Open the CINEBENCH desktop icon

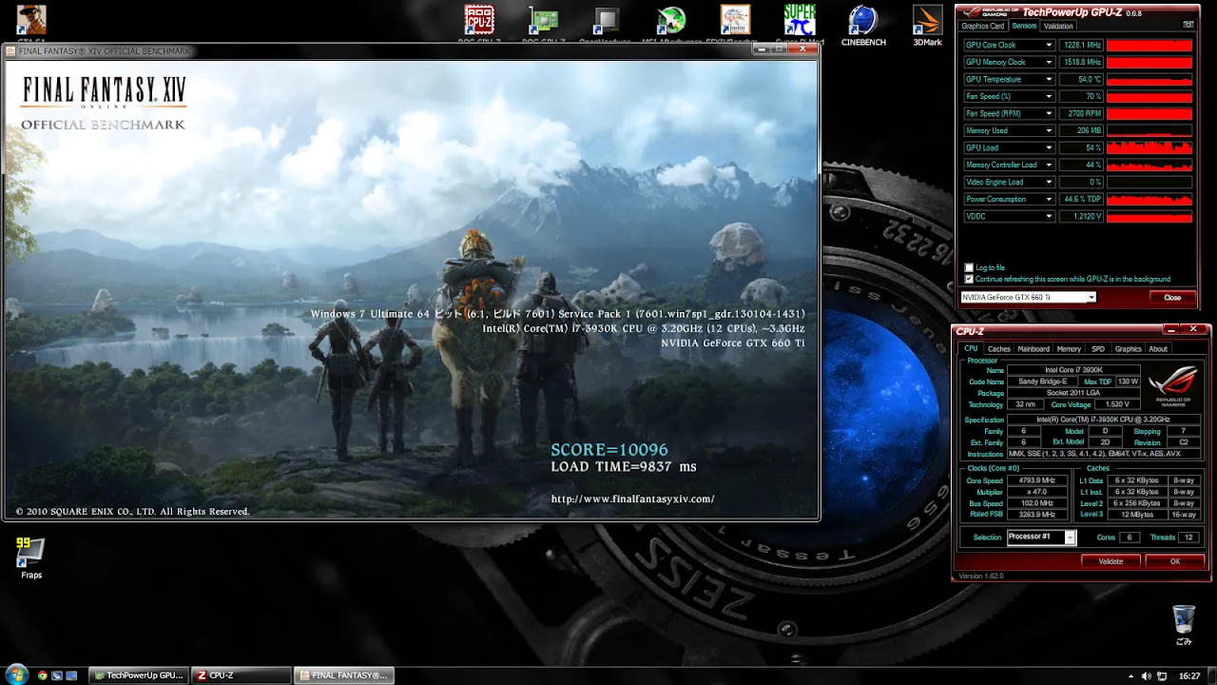(x=863, y=23)
